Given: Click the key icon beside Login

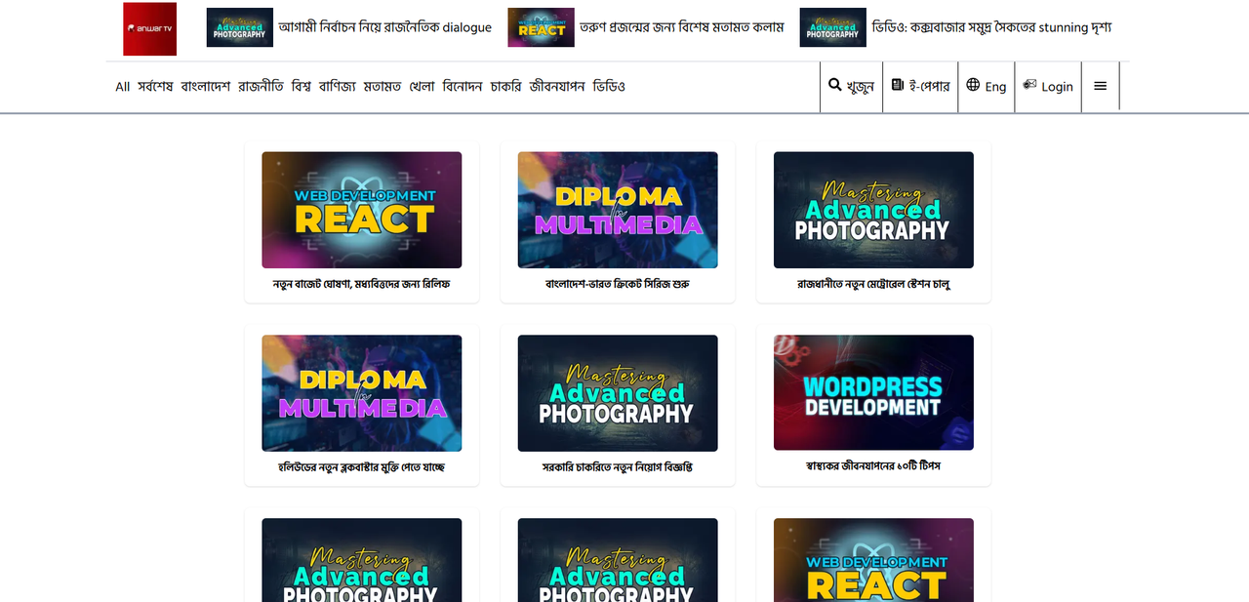Looking at the screenshot, I should coord(1029,85).
